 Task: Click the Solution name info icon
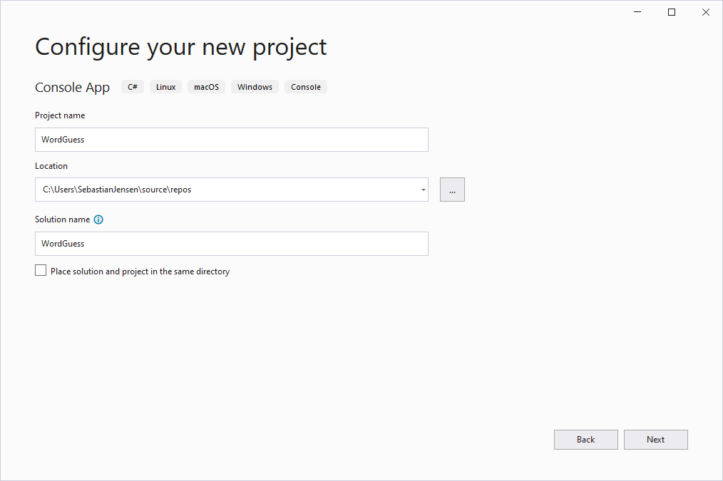coord(98,219)
